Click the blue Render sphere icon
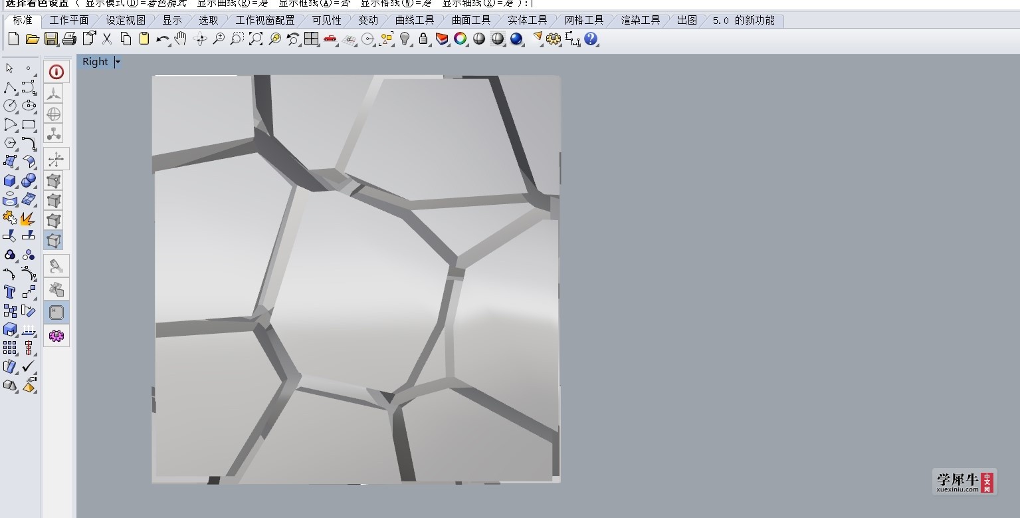The width and height of the screenshot is (1020, 518). [x=516, y=39]
